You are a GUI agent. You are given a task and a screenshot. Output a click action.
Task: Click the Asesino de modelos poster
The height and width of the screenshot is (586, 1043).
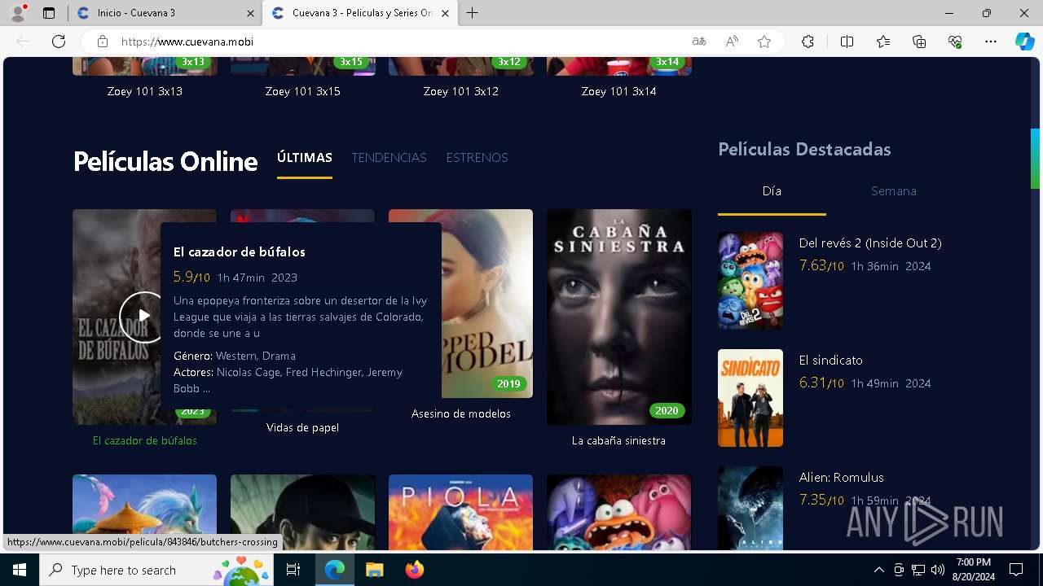click(487, 304)
